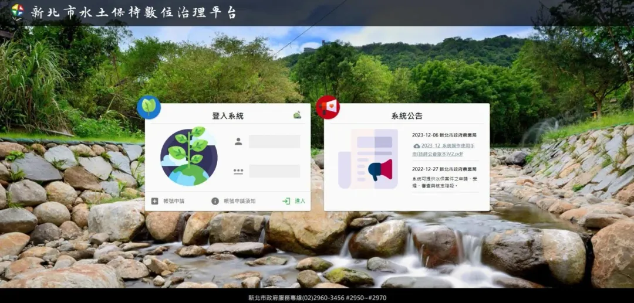Focus the password input field

tap(275, 171)
